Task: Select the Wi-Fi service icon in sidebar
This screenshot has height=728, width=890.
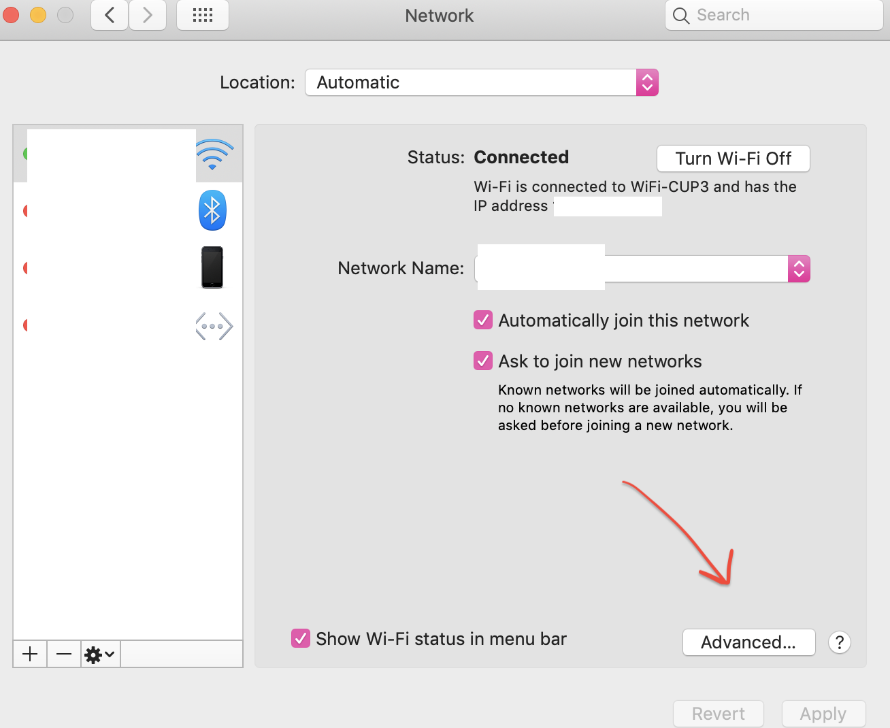Action: point(214,154)
